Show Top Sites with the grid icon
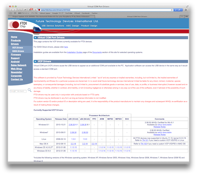This screenshot has height=175, width=197. click(x=15, y=13)
